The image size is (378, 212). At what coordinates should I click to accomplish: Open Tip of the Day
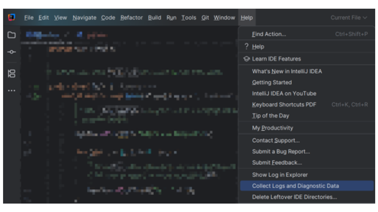270,116
